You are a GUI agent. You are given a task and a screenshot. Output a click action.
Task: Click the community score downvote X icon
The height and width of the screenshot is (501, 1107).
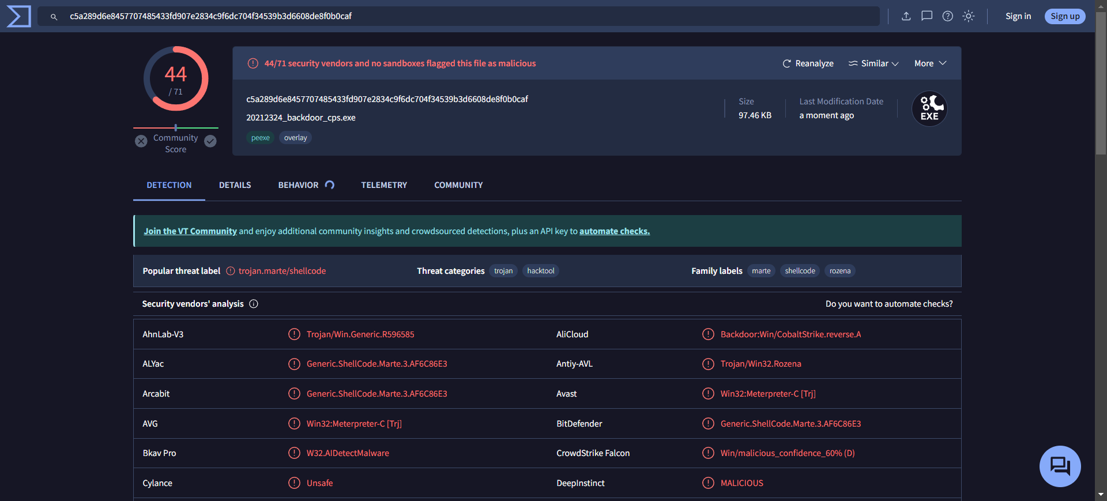pos(141,141)
